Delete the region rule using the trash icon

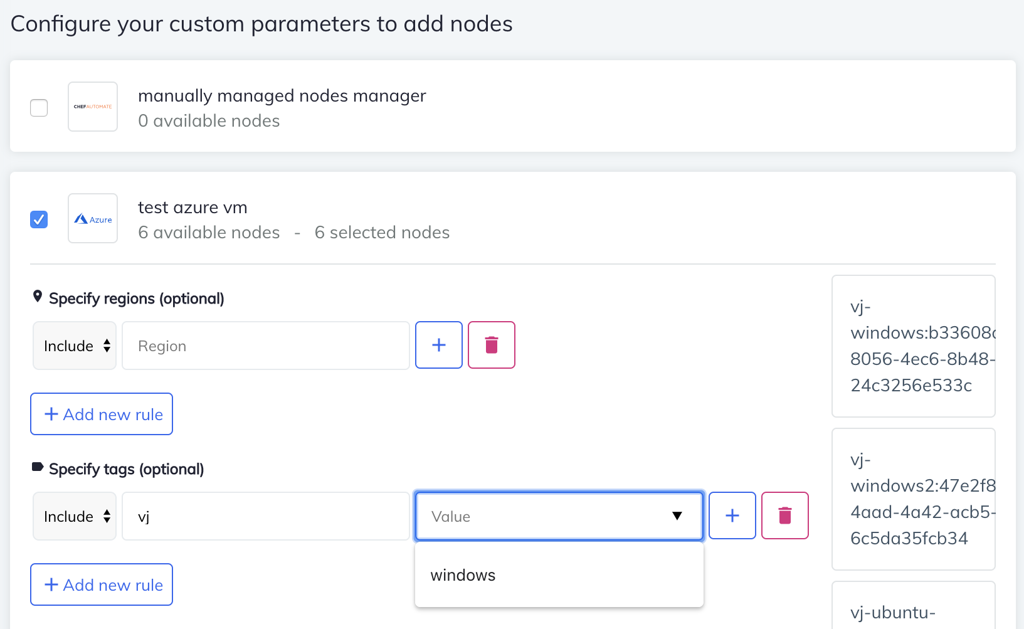[491, 345]
